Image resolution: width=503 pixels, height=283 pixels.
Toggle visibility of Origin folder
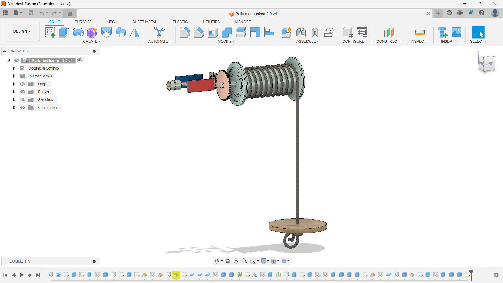[x=23, y=84]
